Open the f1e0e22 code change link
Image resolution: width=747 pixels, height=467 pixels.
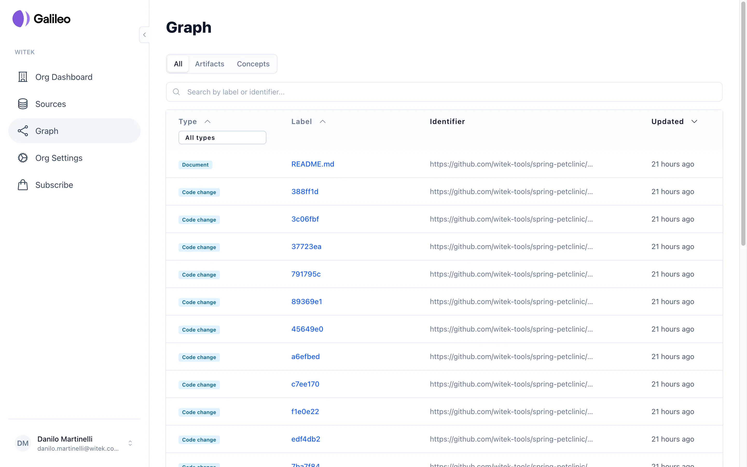pyautogui.click(x=305, y=411)
